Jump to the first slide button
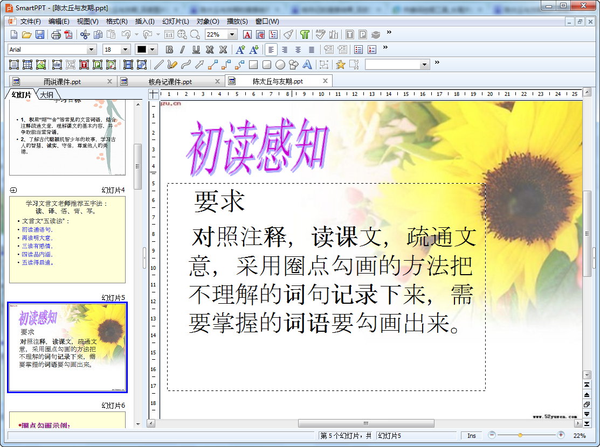Screen dimensions: 600x447 coord(587,385)
